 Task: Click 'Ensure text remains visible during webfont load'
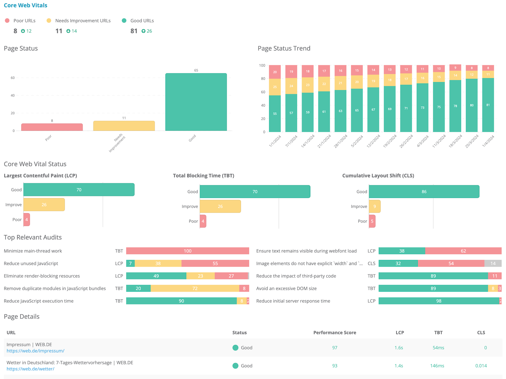click(x=306, y=251)
